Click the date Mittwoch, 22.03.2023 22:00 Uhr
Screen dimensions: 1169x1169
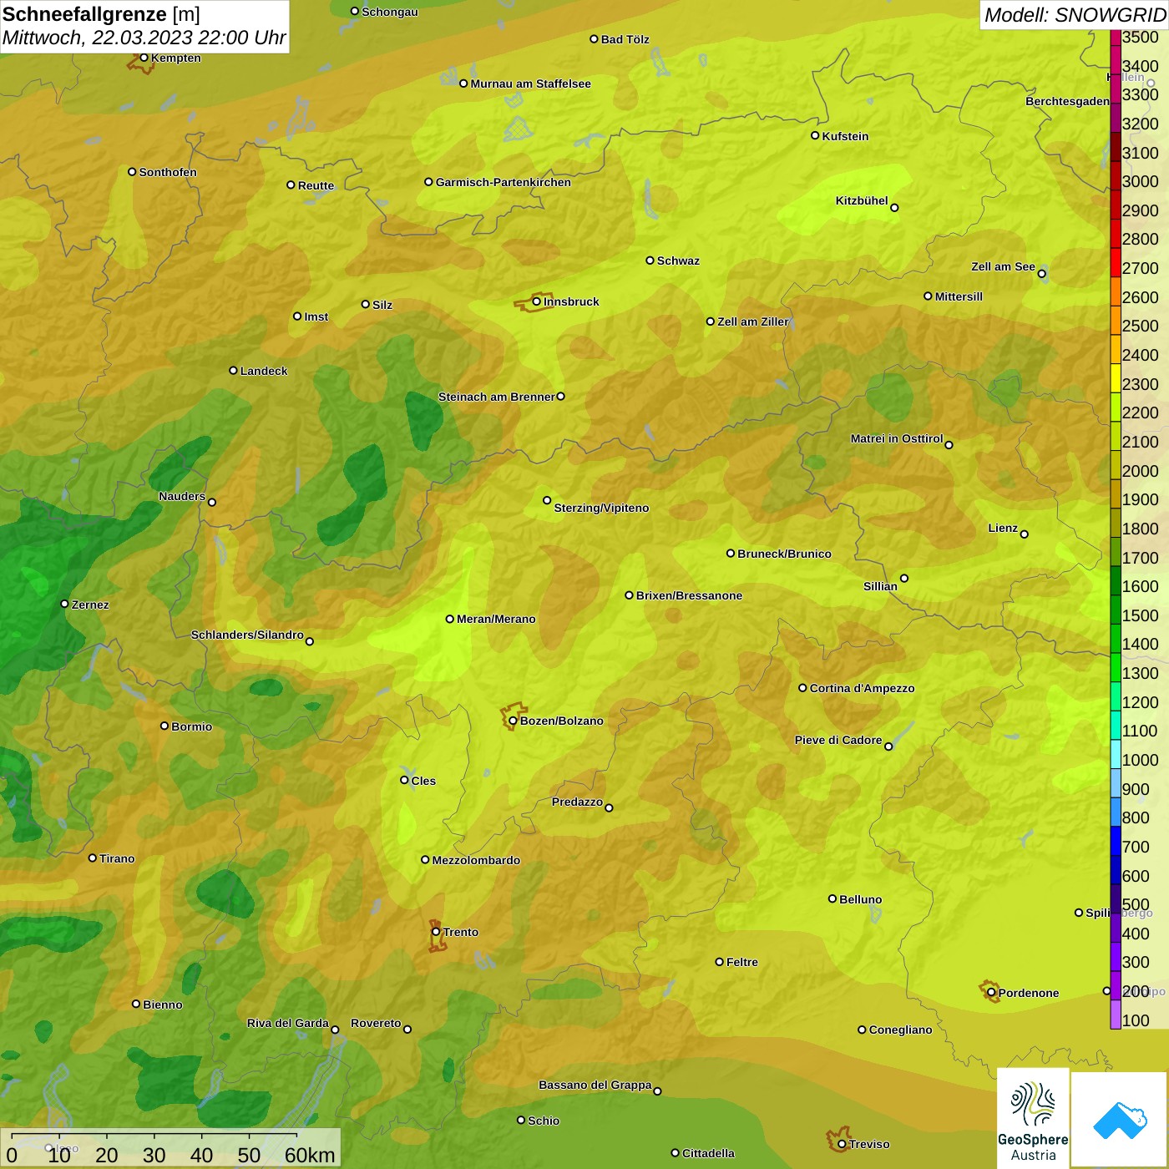[x=144, y=38]
